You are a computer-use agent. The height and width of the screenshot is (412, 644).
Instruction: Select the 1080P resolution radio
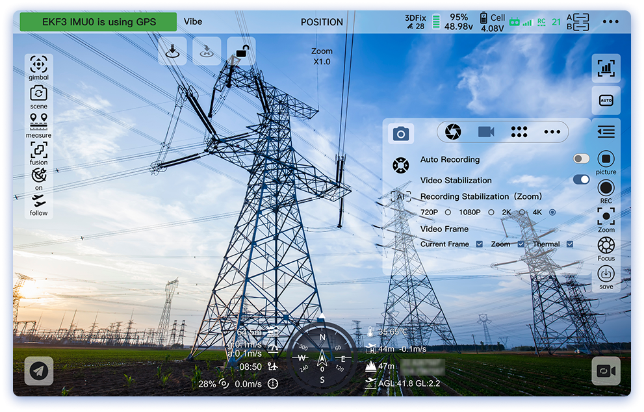(491, 212)
